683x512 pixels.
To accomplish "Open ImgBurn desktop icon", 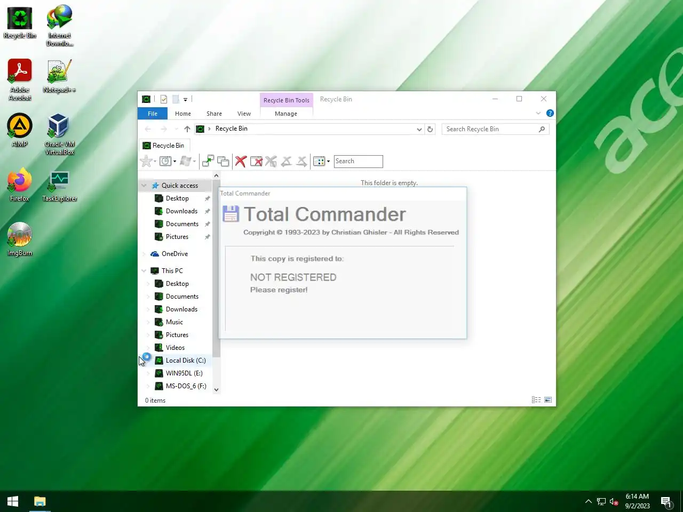I will coord(20,239).
